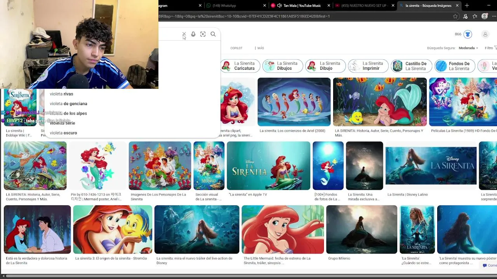Select the la sirenita Búsqueda Imágenes tab
Image resolution: width=497 pixels, height=279 pixels.
tap(428, 5)
